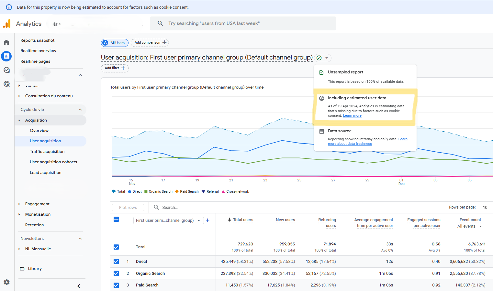Click the green data quality check icon

click(x=319, y=58)
